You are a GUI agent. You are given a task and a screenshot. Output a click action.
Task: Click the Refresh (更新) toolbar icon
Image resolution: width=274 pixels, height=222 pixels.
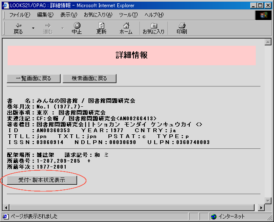[x=101, y=28]
